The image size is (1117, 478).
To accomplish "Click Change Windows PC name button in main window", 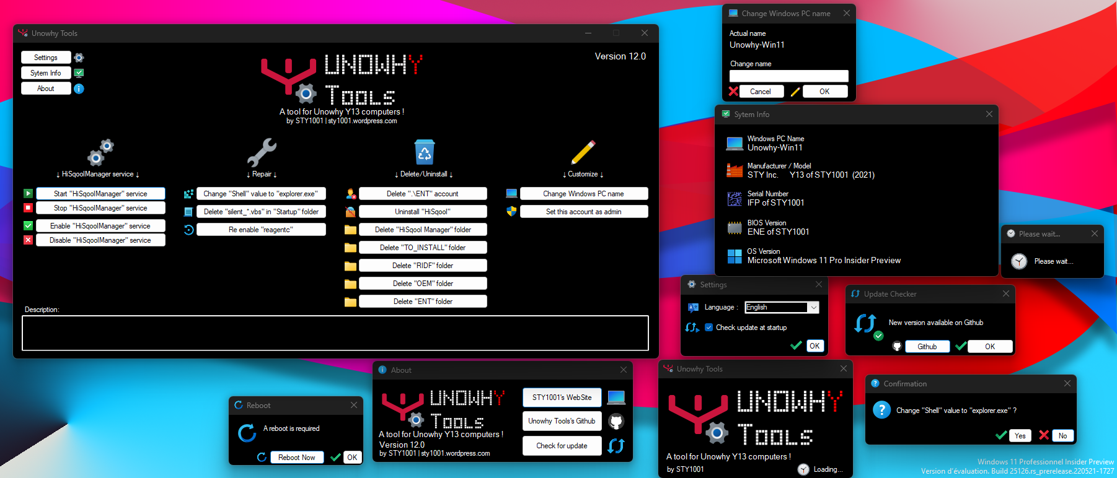I will click(584, 194).
